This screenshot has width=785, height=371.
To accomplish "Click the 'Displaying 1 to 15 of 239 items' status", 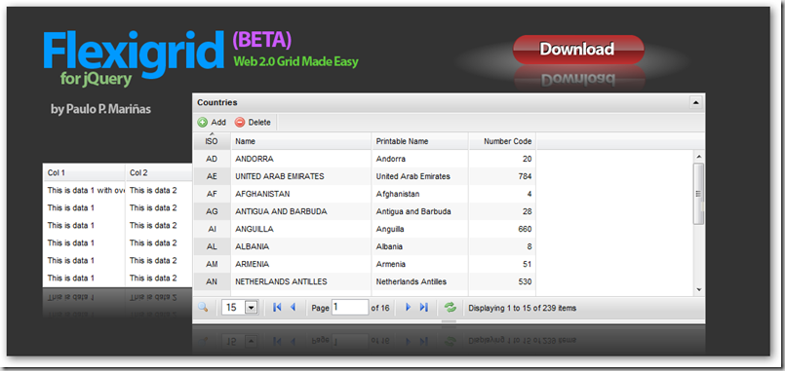I will 522,308.
